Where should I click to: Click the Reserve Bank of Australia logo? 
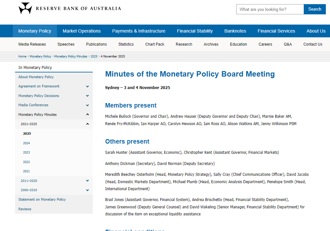point(70,8)
